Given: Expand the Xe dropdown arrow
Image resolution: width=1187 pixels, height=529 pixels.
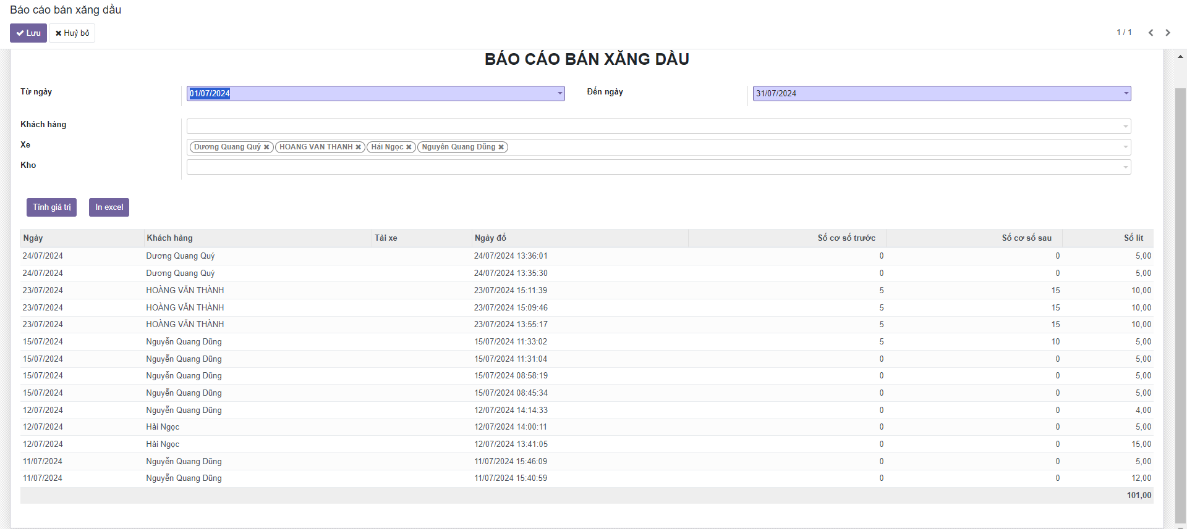Looking at the screenshot, I should pos(1125,147).
